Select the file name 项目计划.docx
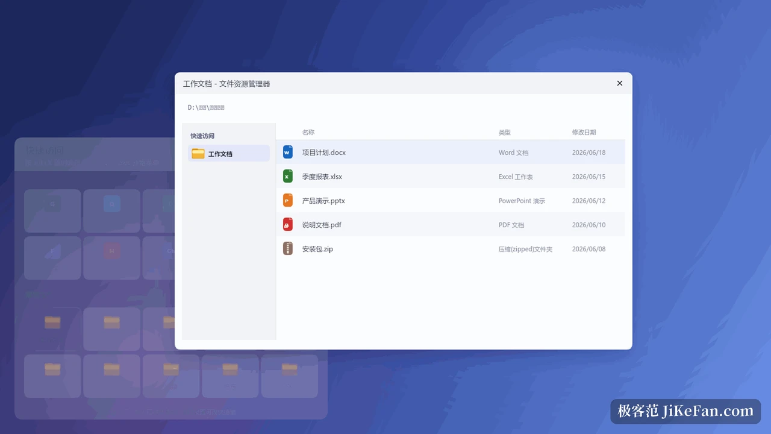Image resolution: width=771 pixels, height=434 pixels. tap(324, 153)
